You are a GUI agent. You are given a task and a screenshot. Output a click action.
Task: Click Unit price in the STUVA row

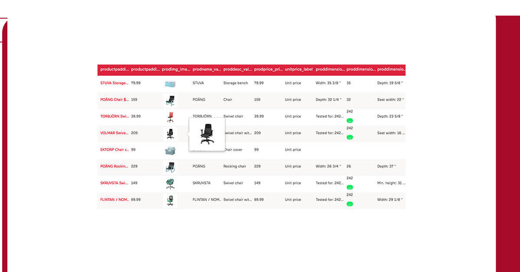pos(293,83)
